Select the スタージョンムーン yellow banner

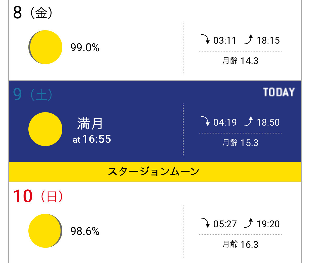[155, 172]
